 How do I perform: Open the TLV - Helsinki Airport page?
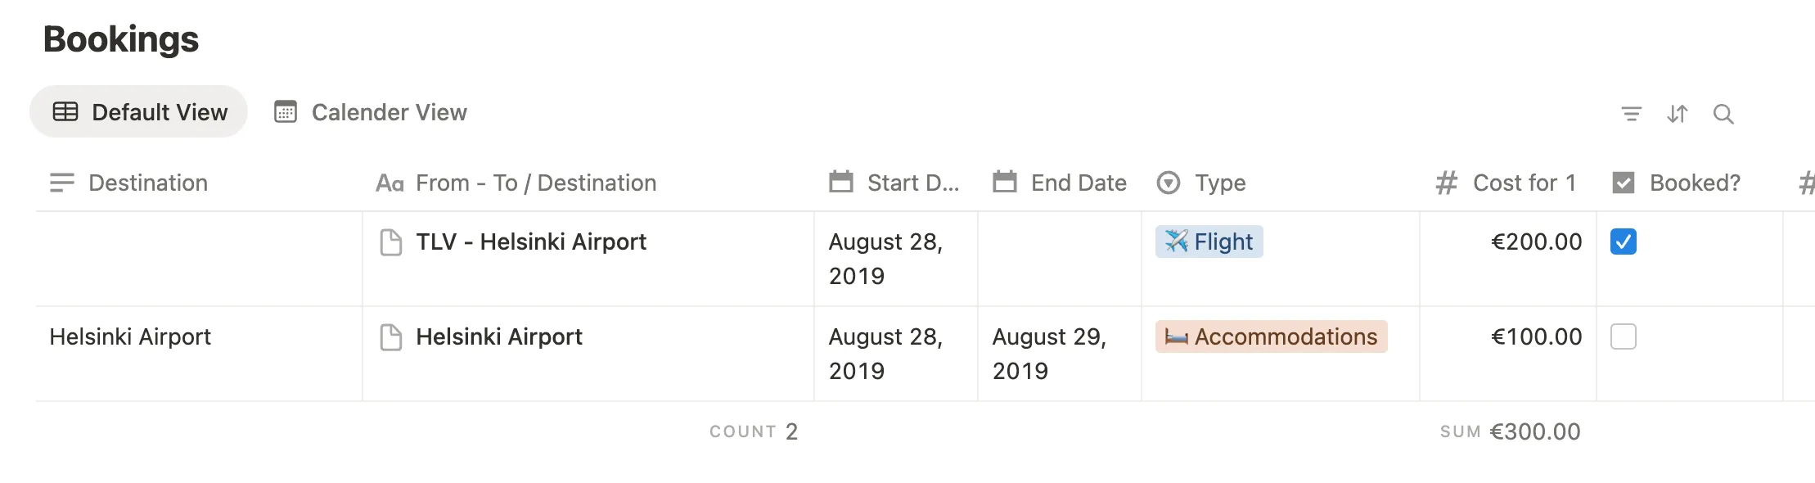coord(530,242)
